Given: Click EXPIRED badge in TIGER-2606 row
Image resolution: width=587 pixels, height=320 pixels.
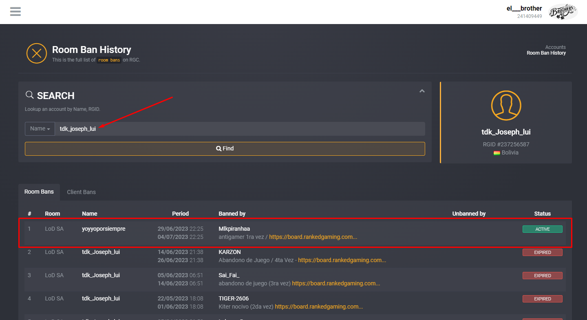Looking at the screenshot, I should click(543, 299).
